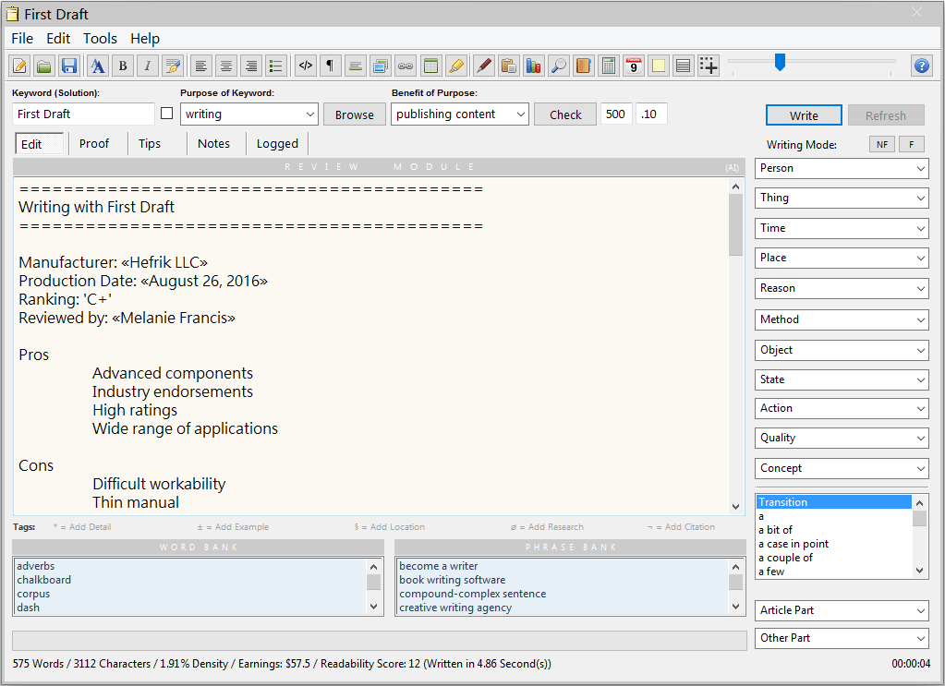945x686 pixels.
Task: Switch Writing Mode to NF
Action: (x=881, y=145)
